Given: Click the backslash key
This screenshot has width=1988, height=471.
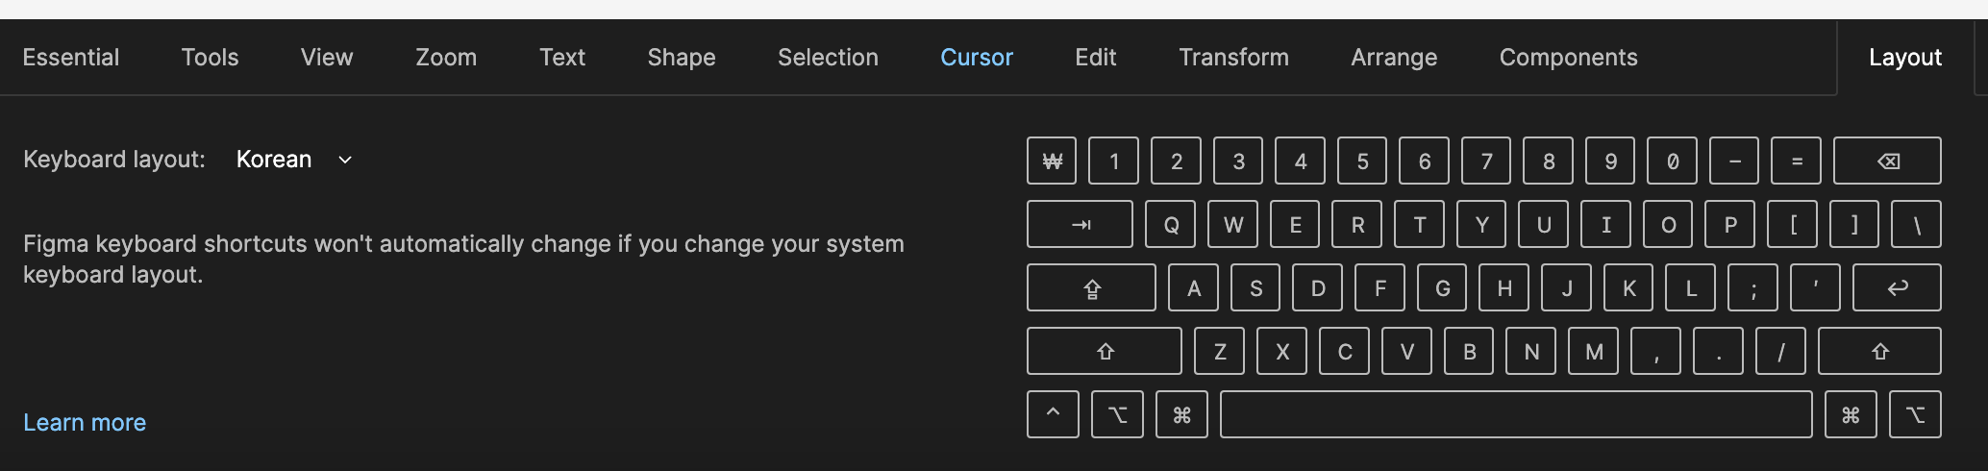Looking at the screenshot, I should pyautogui.click(x=1916, y=224).
